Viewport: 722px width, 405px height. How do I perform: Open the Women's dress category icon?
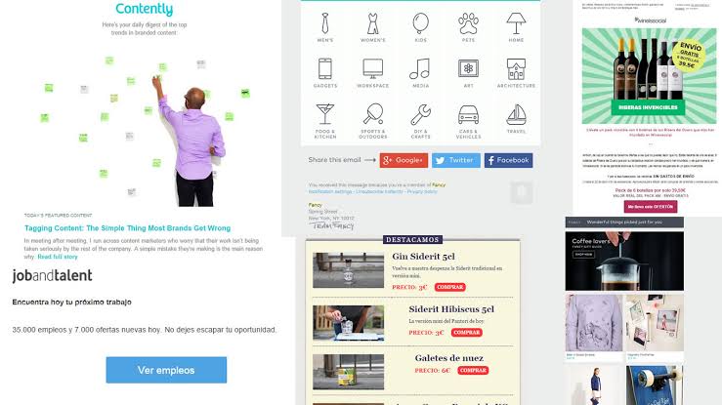point(373,23)
